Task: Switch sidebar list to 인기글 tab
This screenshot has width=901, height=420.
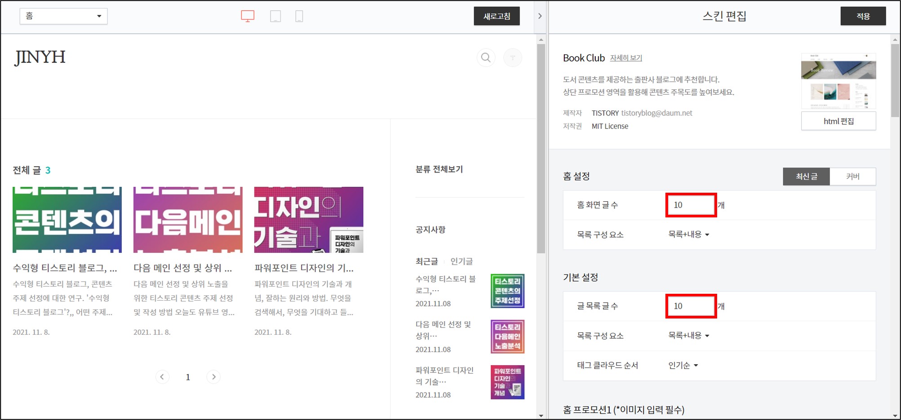Action: coord(462,261)
